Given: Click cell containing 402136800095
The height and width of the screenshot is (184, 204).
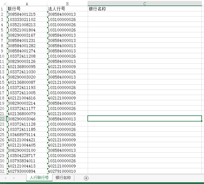Looking at the screenshot, I should coord(27,67).
